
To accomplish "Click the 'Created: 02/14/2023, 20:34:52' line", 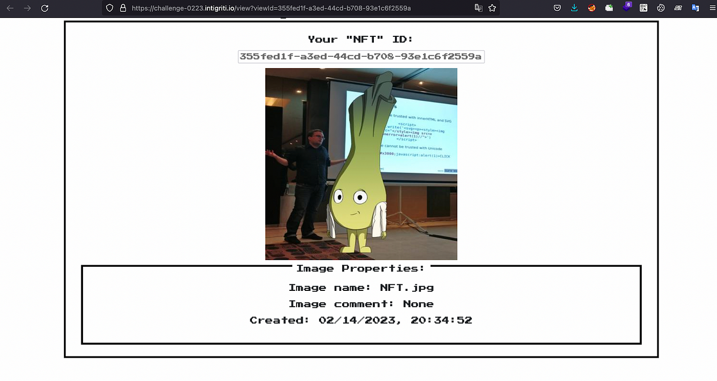I will [361, 321].
